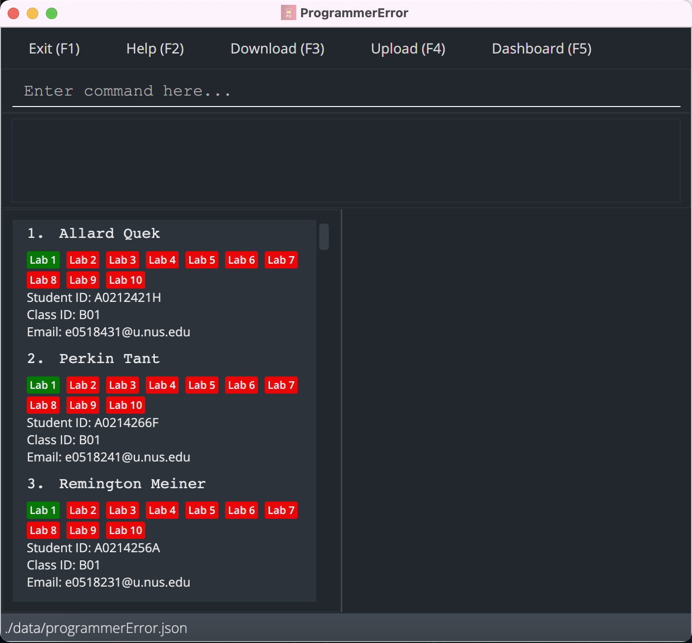The width and height of the screenshot is (692, 643).
Task: Select the Remington Meiner student name
Action: click(x=132, y=484)
